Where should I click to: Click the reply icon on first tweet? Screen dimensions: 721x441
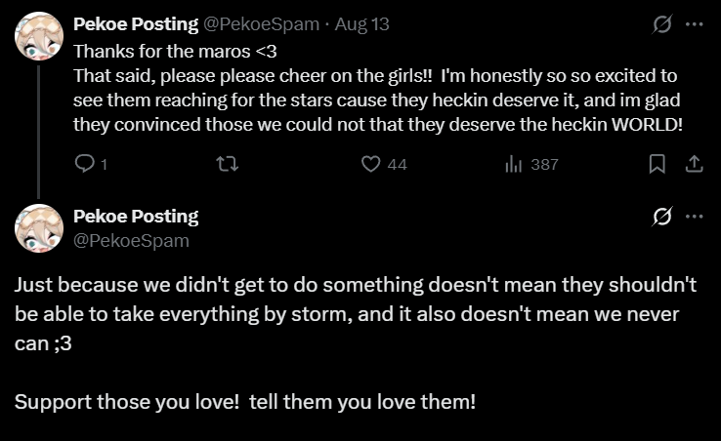click(x=85, y=164)
